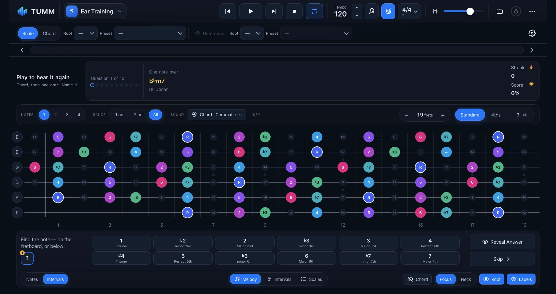556x294 pixels.
Task: Toggle the Chord visibility button
Action: [418, 279]
